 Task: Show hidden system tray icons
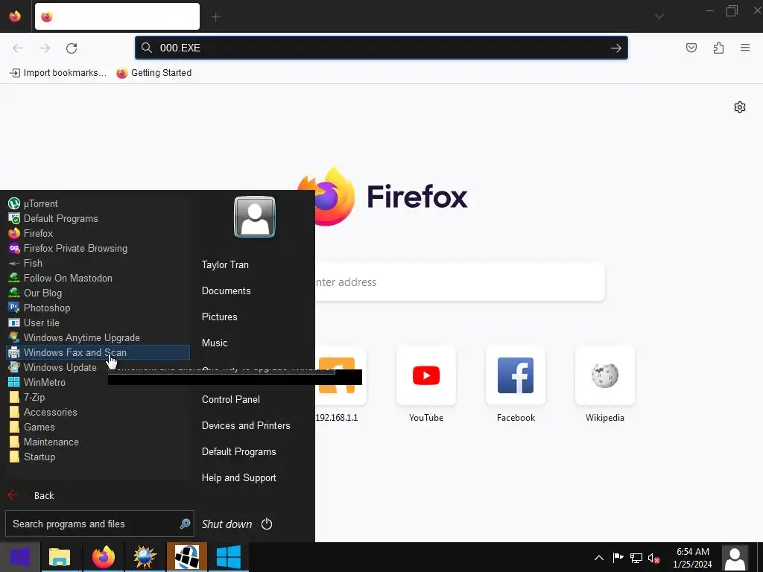[x=599, y=558]
